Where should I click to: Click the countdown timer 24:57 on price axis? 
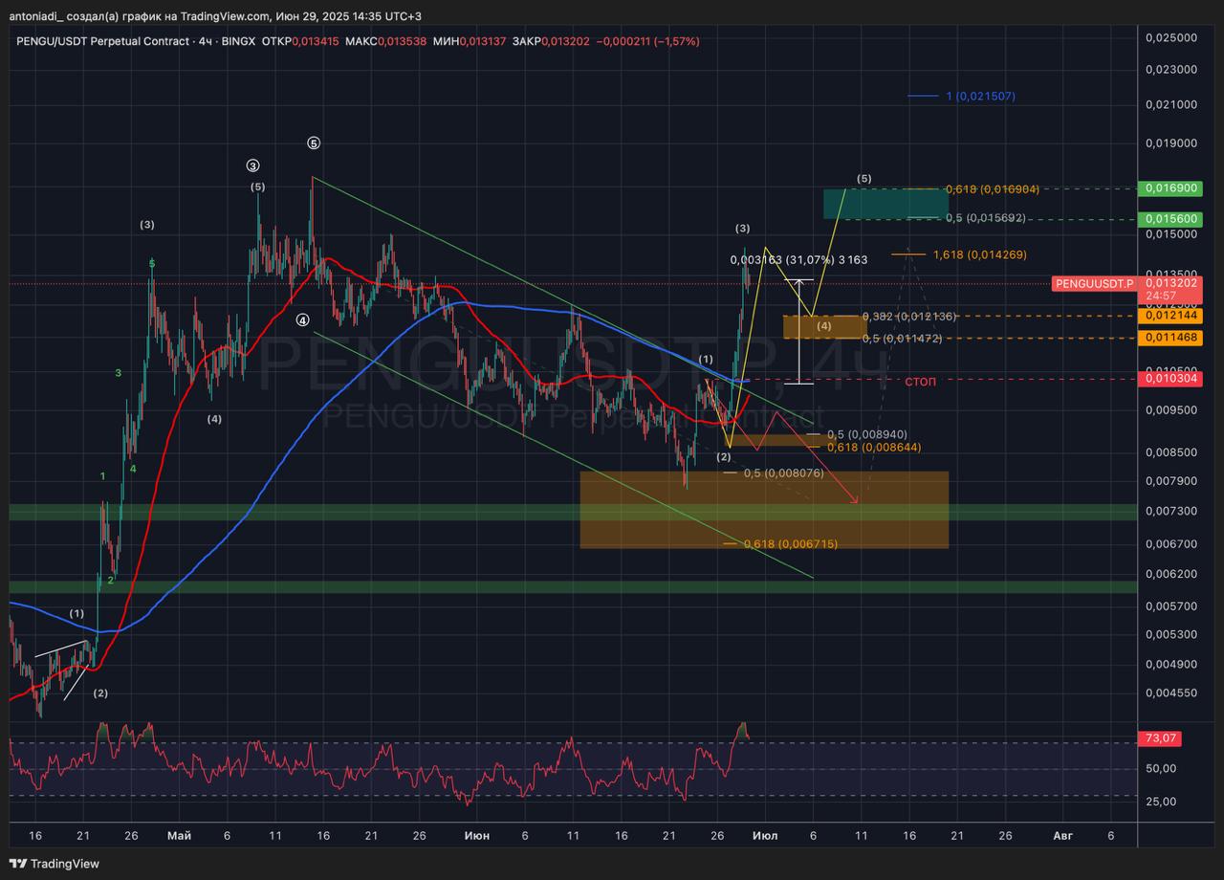[x=1159, y=297]
